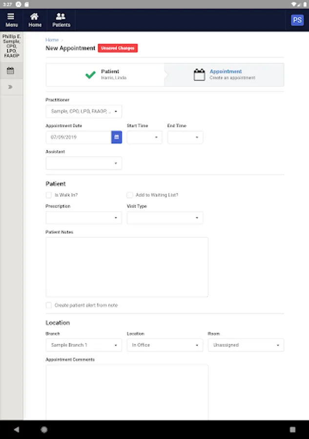The width and height of the screenshot is (309, 439).
Task: Switch to the Patient step tab
Action: point(105,75)
